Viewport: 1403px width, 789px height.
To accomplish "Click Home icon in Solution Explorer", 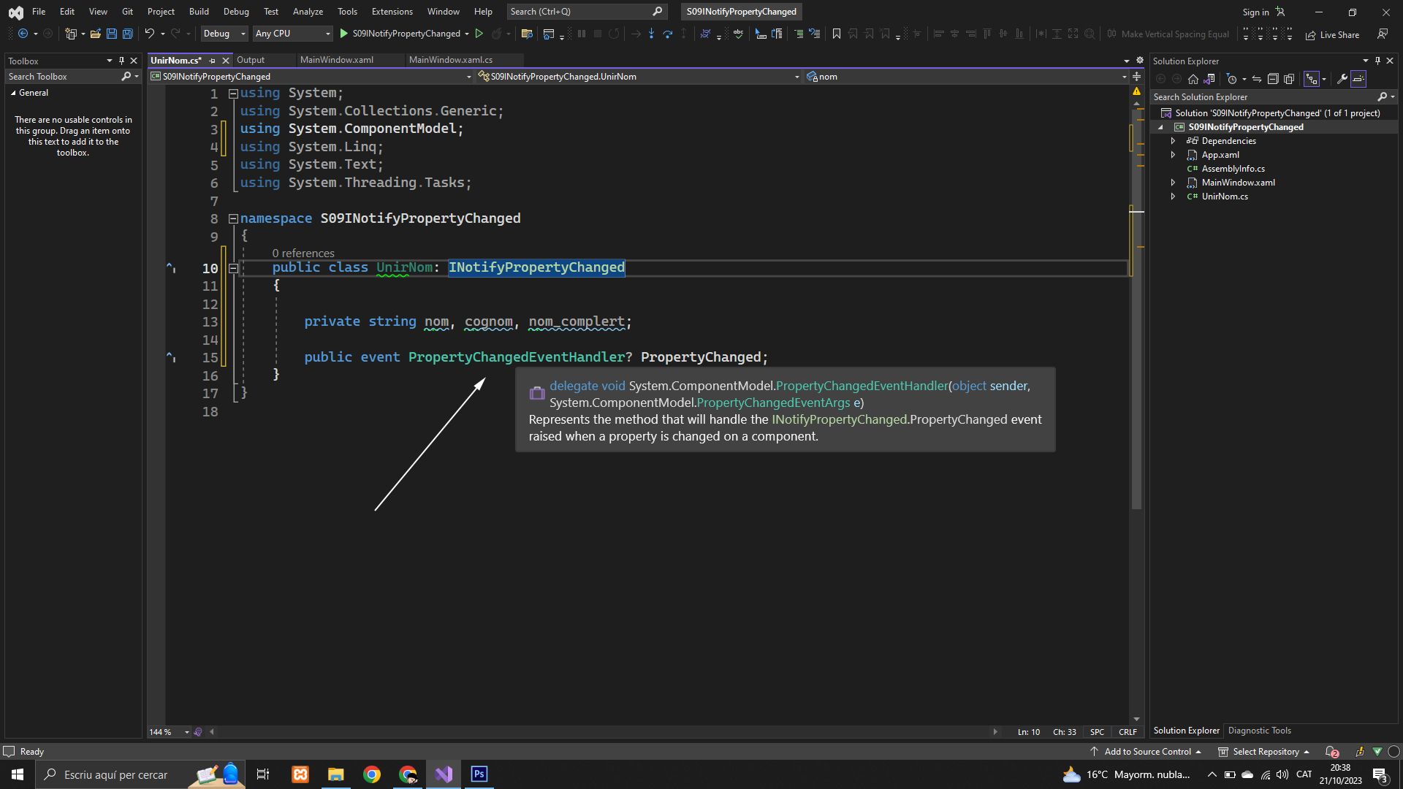I will (x=1193, y=79).
